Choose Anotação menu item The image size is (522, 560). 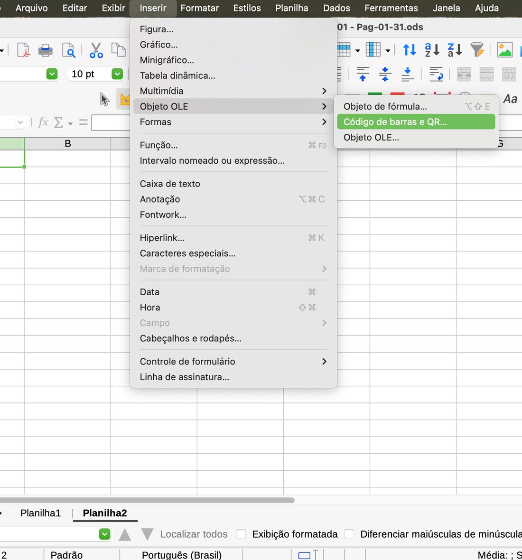233,199
